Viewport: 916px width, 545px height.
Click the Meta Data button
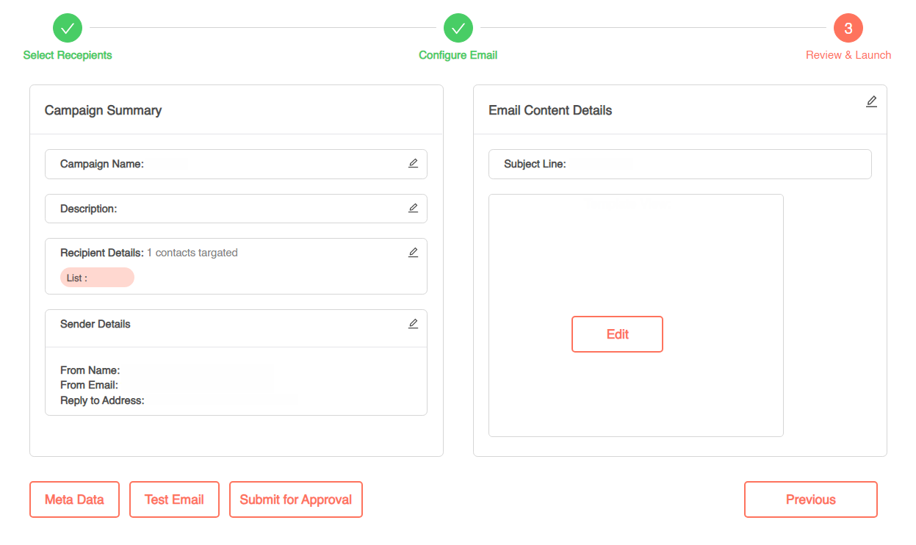pos(74,499)
